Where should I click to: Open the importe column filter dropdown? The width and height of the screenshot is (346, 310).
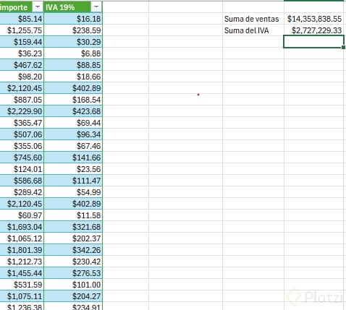point(38,7)
